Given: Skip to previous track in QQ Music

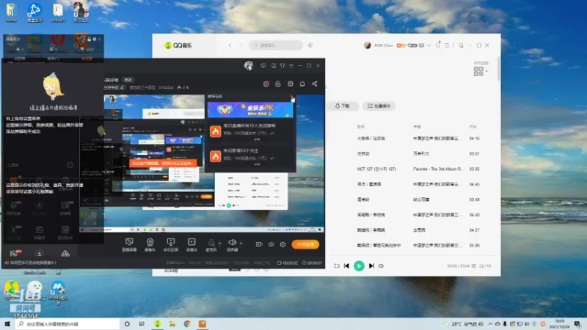Looking at the screenshot, I should (x=346, y=266).
